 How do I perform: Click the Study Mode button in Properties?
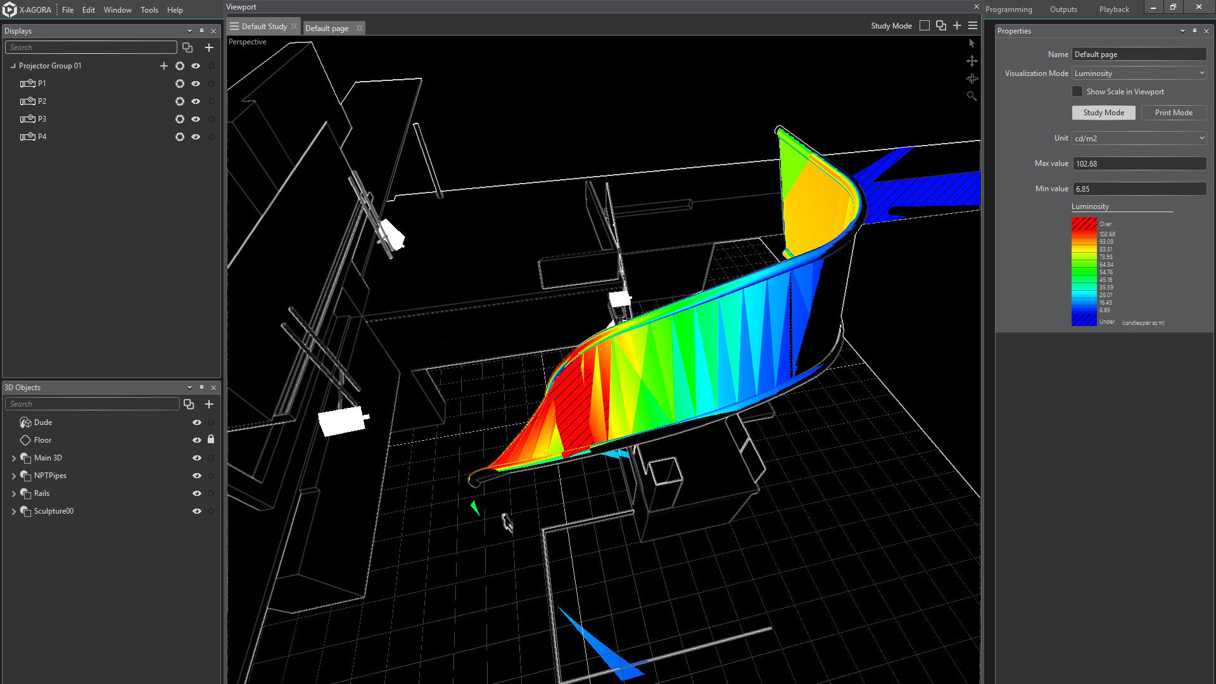1103,113
